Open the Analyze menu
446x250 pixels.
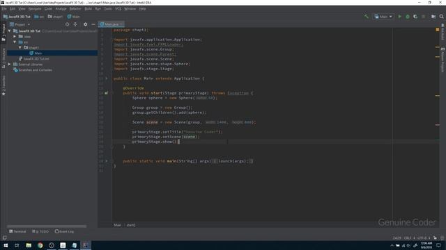click(61, 9)
